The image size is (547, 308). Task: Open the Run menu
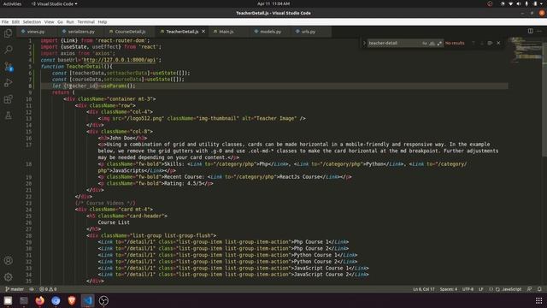click(x=70, y=21)
